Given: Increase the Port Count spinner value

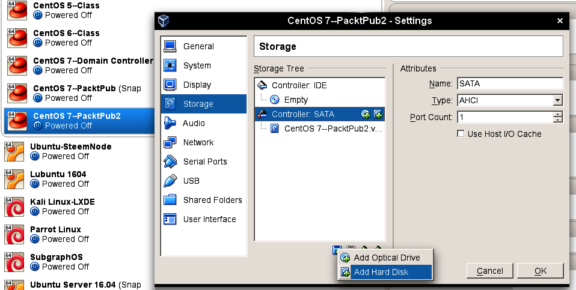Looking at the screenshot, I should [x=558, y=114].
